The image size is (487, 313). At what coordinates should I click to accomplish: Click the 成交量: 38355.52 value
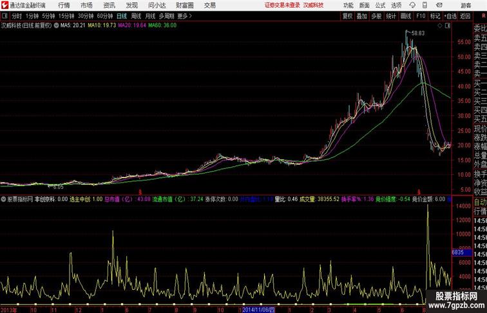320,199
